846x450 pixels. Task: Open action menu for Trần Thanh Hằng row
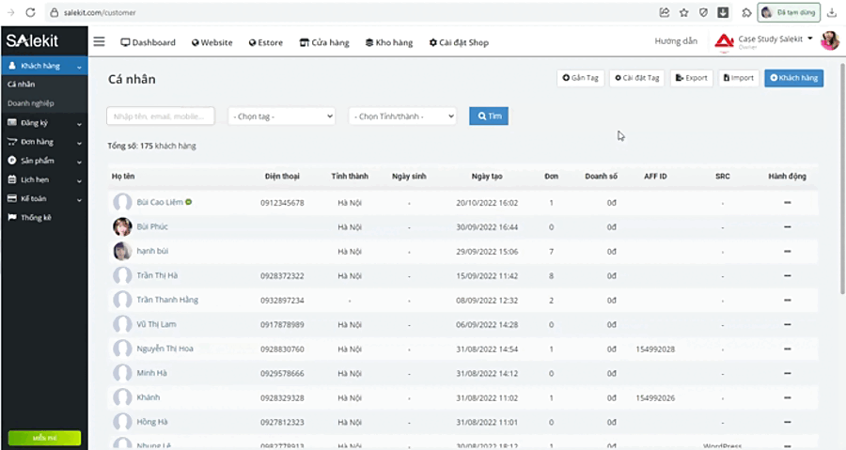click(x=787, y=301)
